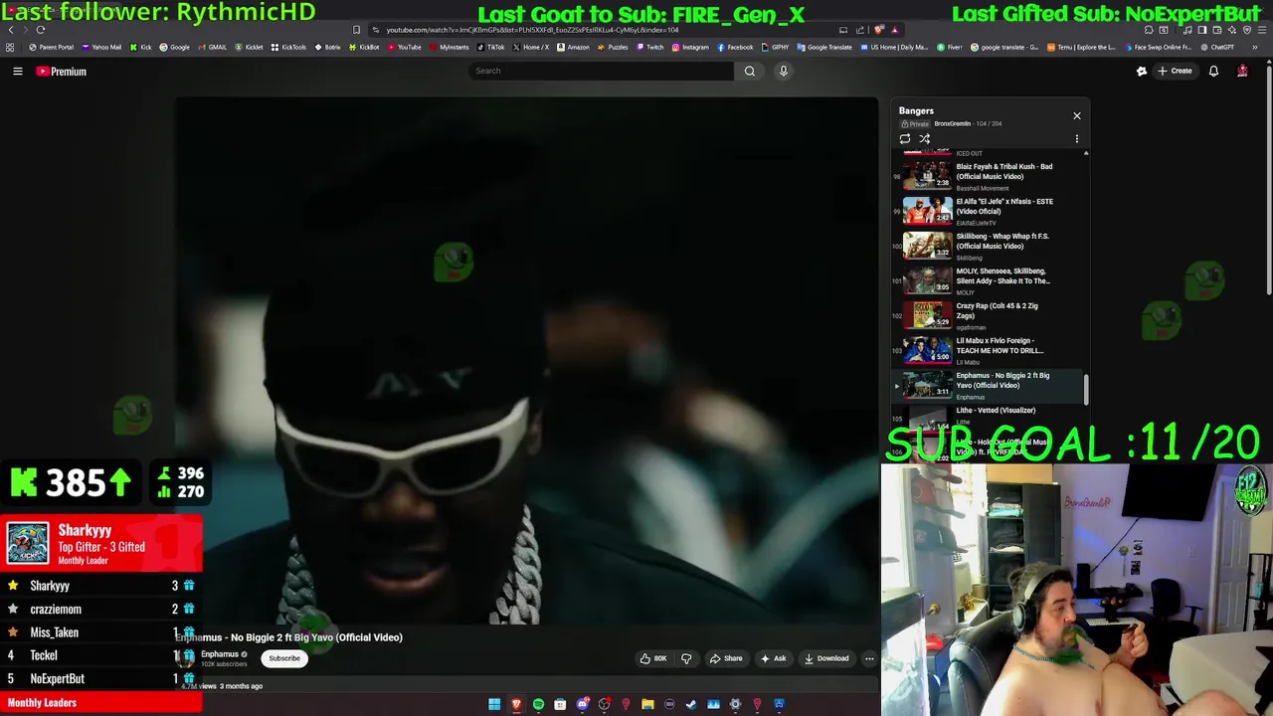The image size is (1273, 716).
Task: Open the Twitch bookmark
Action: pyautogui.click(x=649, y=47)
